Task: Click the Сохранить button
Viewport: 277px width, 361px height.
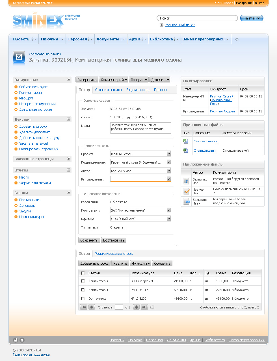Action: [x=89, y=240]
